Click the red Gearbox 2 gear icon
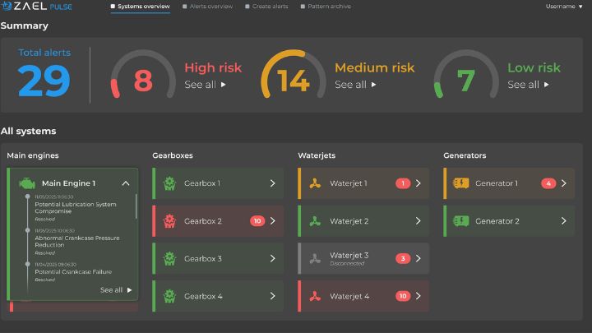Image resolution: width=592 pixels, height=333 pixels. click(170, 221)
